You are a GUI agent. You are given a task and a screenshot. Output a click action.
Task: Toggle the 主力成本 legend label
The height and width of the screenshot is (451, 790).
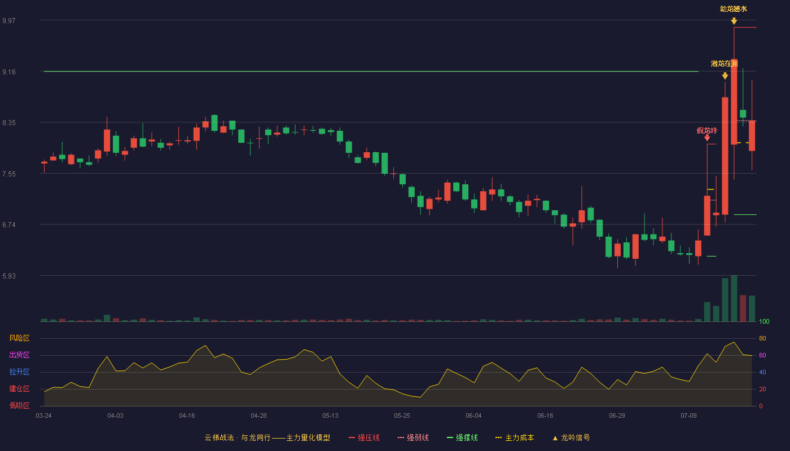[x=519, y=438]
